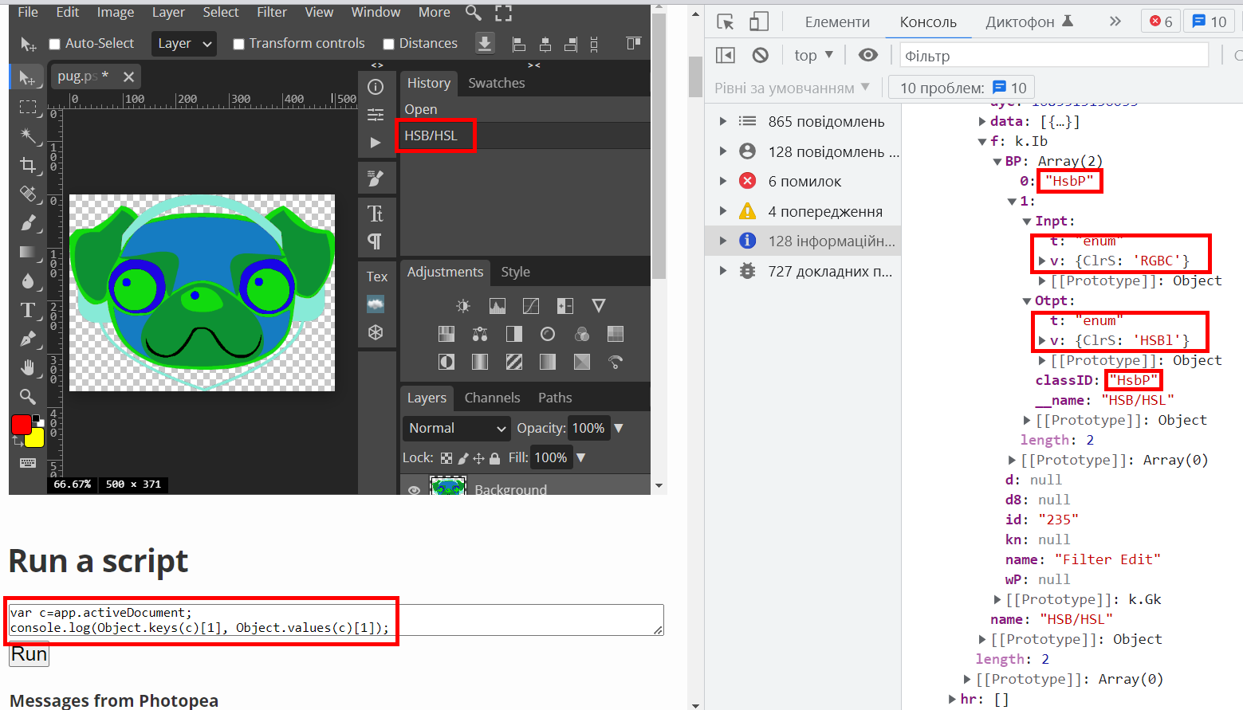Open the Filter menu
Screen dimensions: 1243x710
point(272,12)
